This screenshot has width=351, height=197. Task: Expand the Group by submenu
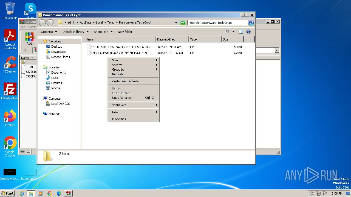[133, 69]
